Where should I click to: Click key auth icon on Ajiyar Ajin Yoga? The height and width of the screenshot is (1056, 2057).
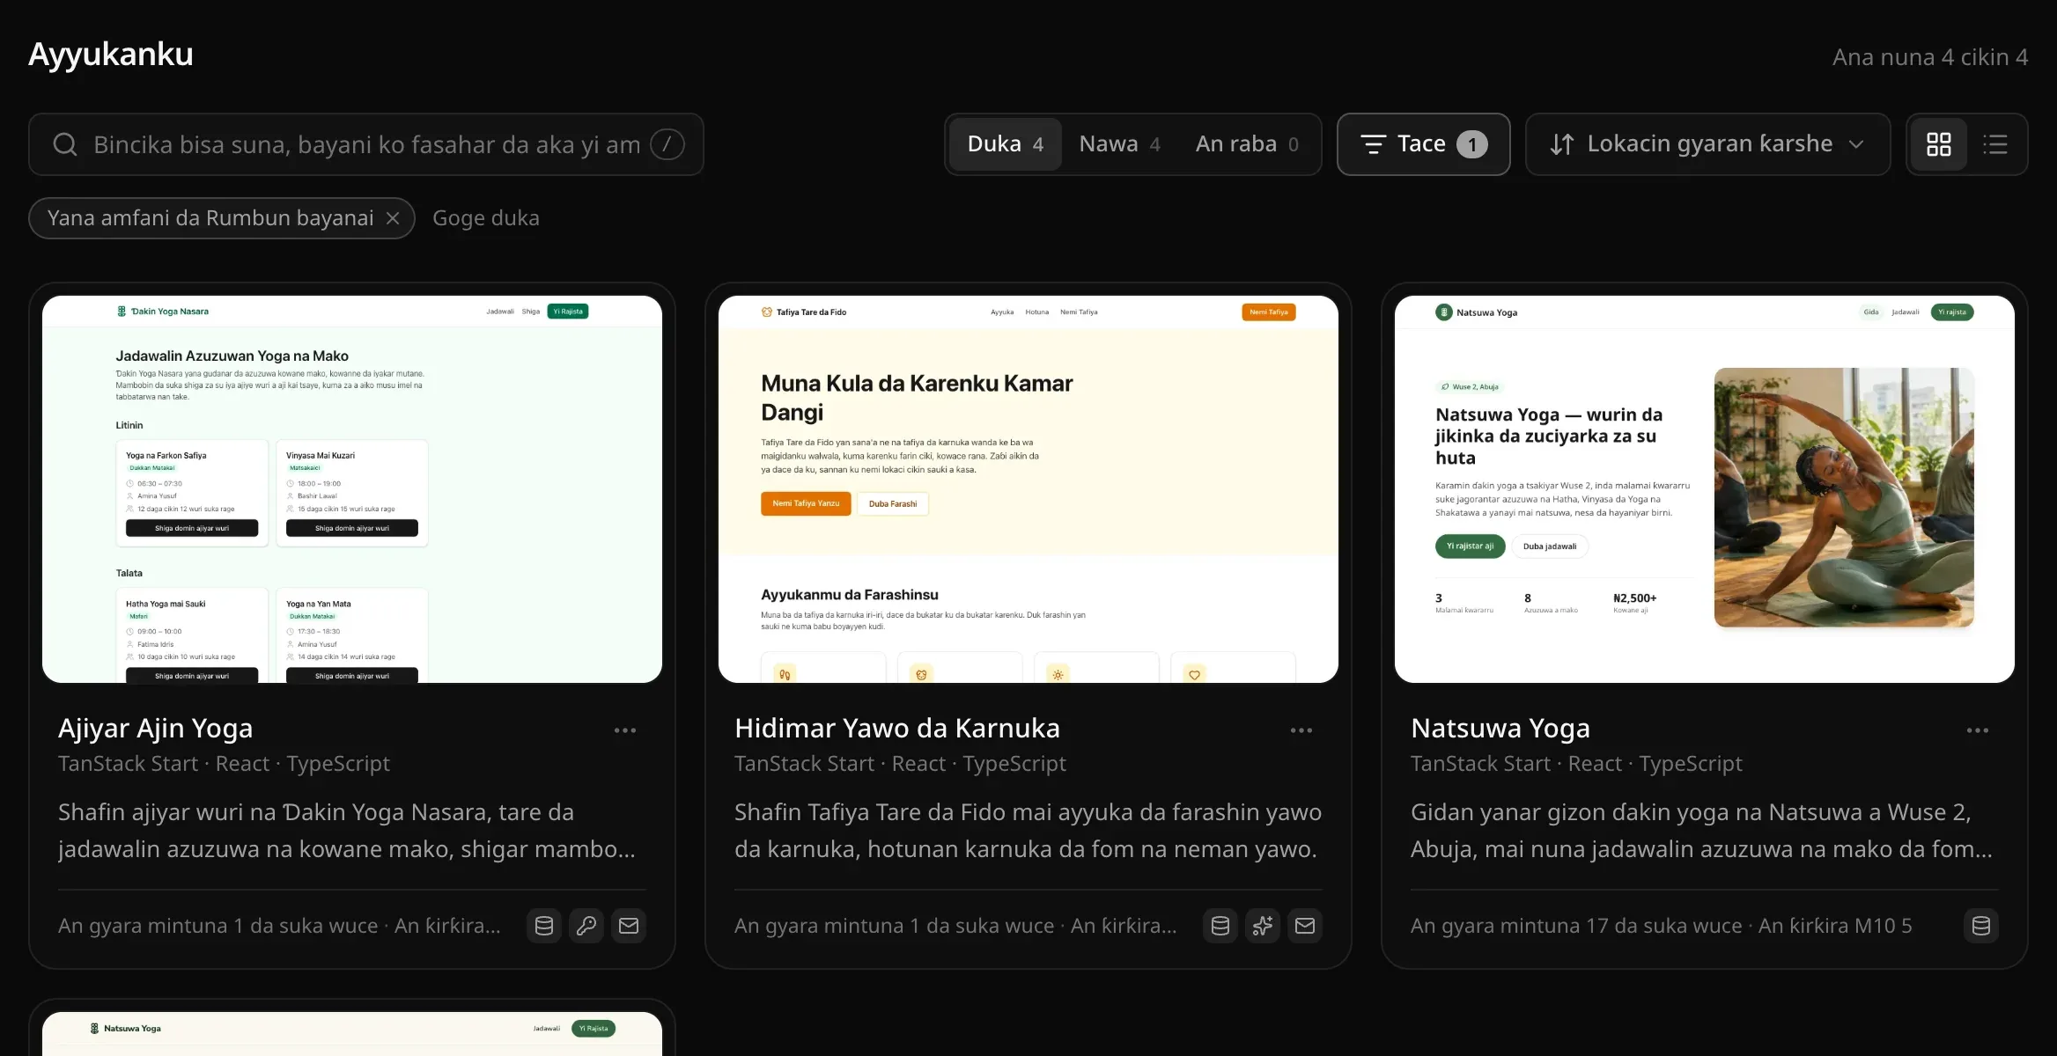tap(586, 926)
